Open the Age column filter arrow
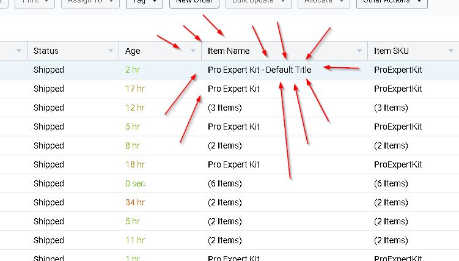Image resolution: width=459 pixels, height=261 pixels. (193, 51)
